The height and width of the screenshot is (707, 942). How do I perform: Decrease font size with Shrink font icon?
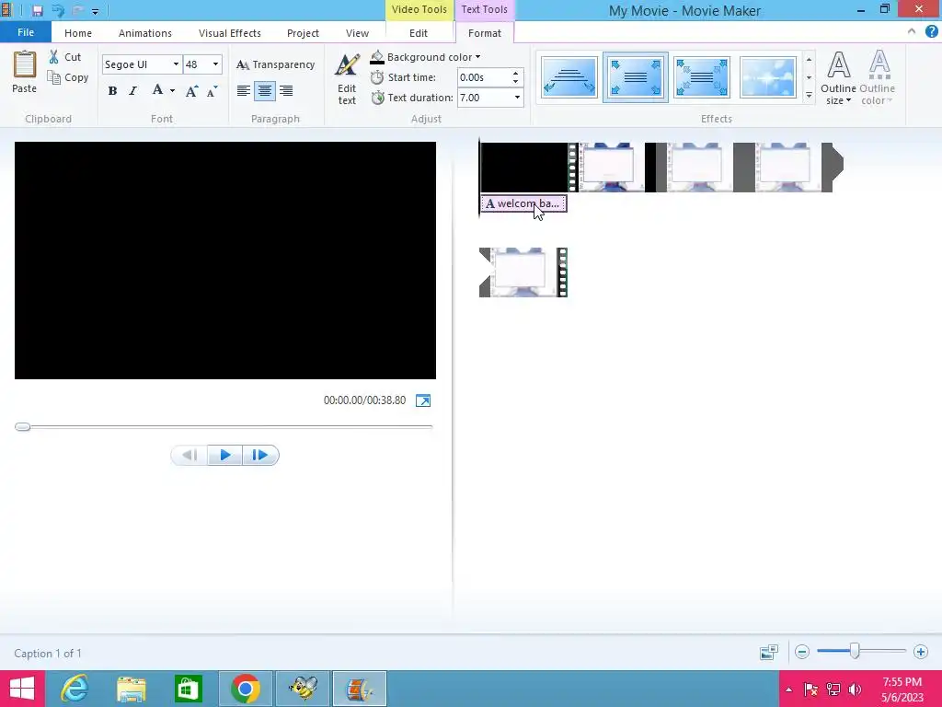click(x=213, y=91)
